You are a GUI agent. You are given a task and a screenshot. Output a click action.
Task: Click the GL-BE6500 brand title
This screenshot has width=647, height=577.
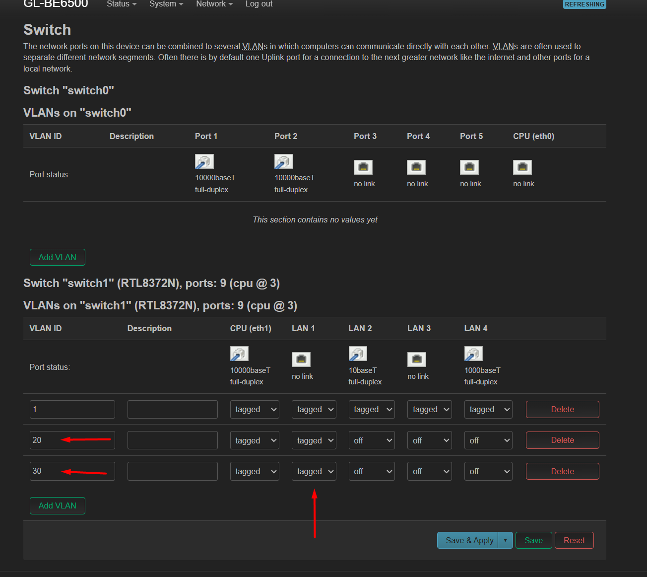(56, 4)
